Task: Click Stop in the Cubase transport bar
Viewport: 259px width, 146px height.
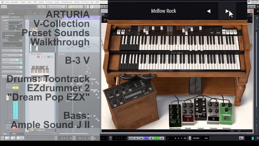Action: (151, 138)
